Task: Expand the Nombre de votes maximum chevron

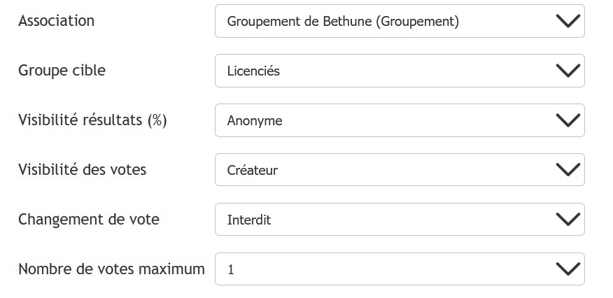Action: (x=568, y=269)
